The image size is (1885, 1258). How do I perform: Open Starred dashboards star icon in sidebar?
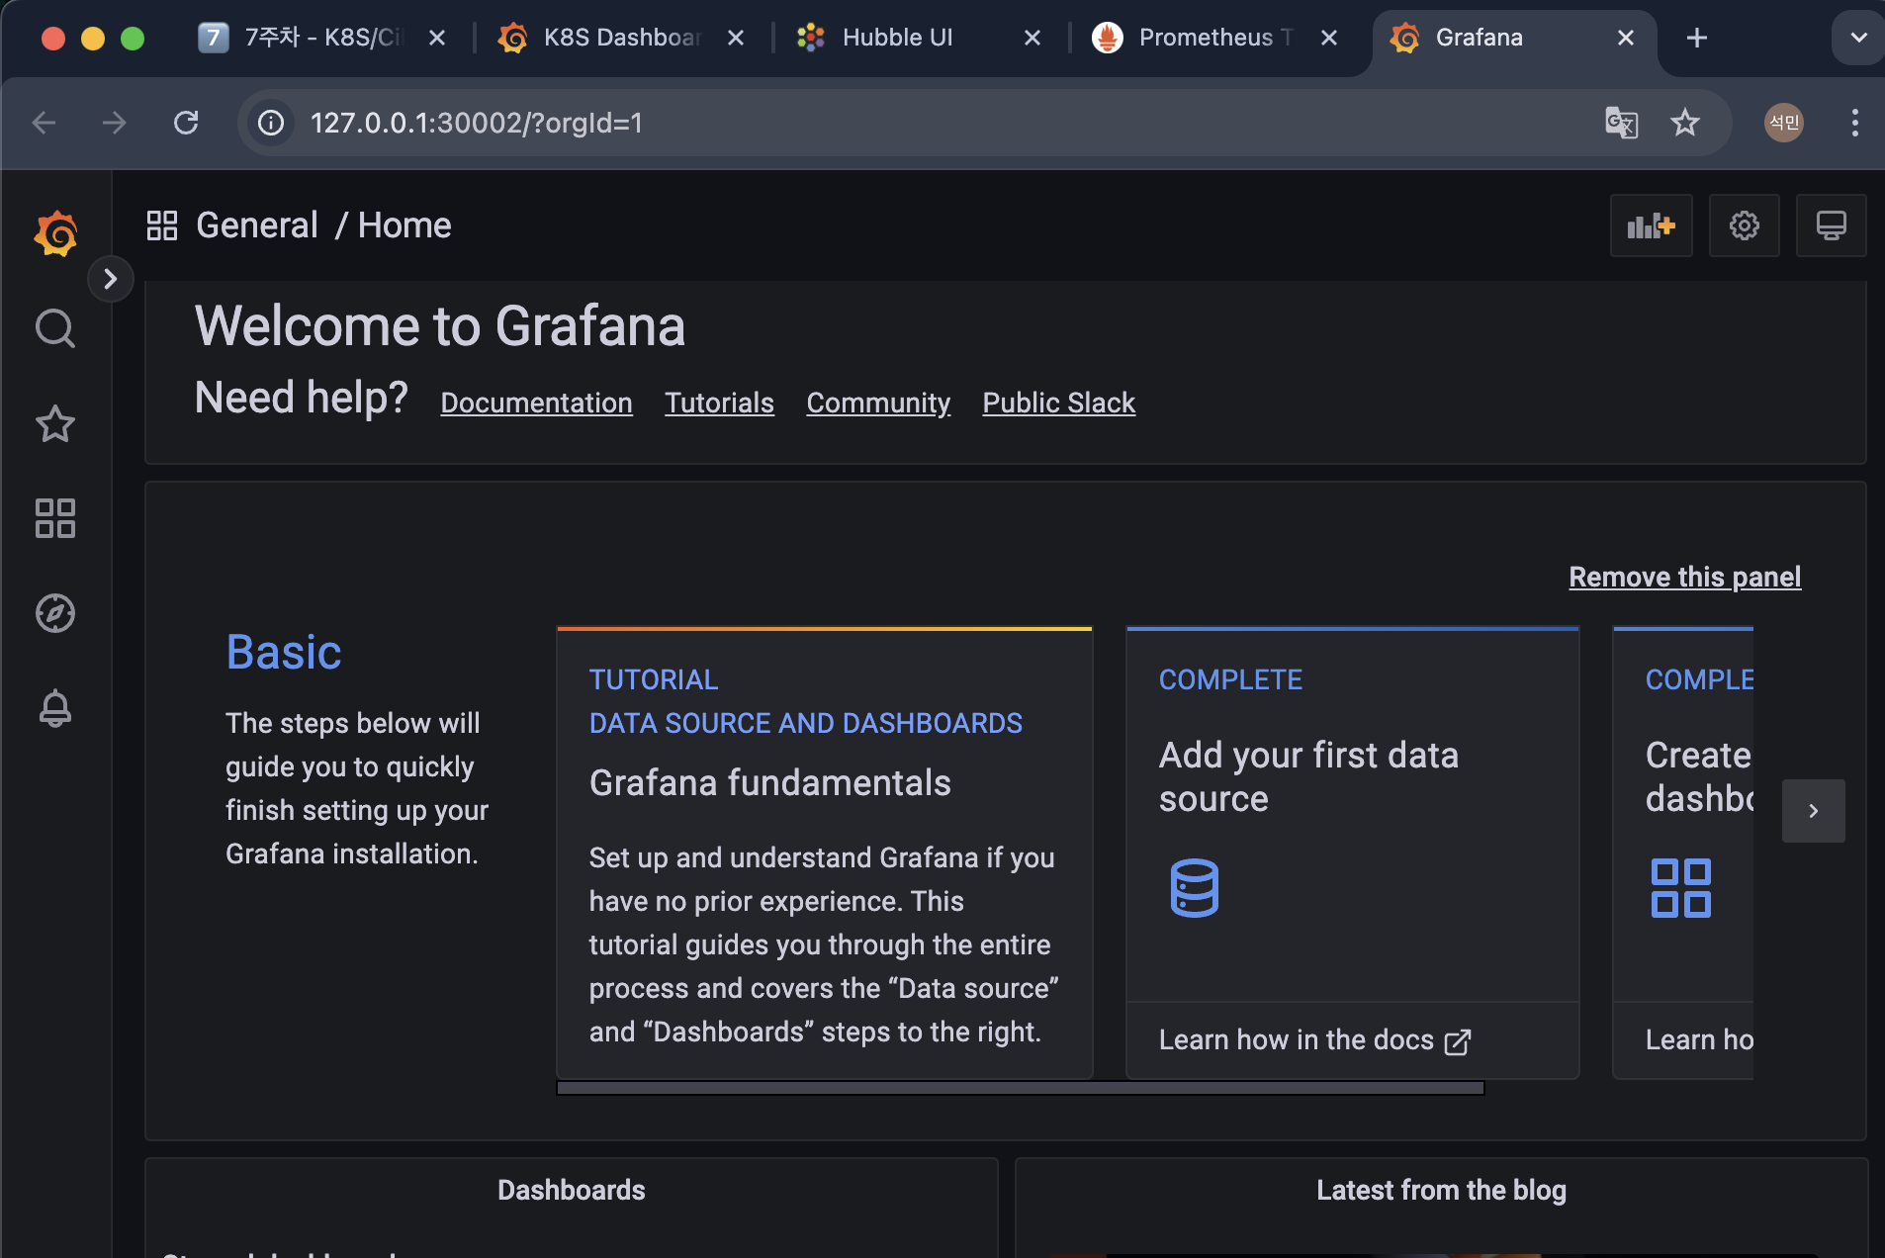click(55, 423)
